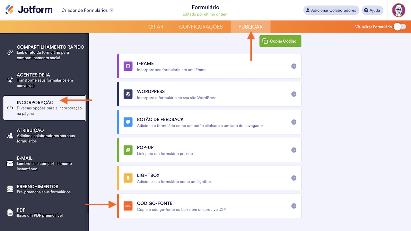Select the iFrame embed icon

tap(128, 66)
